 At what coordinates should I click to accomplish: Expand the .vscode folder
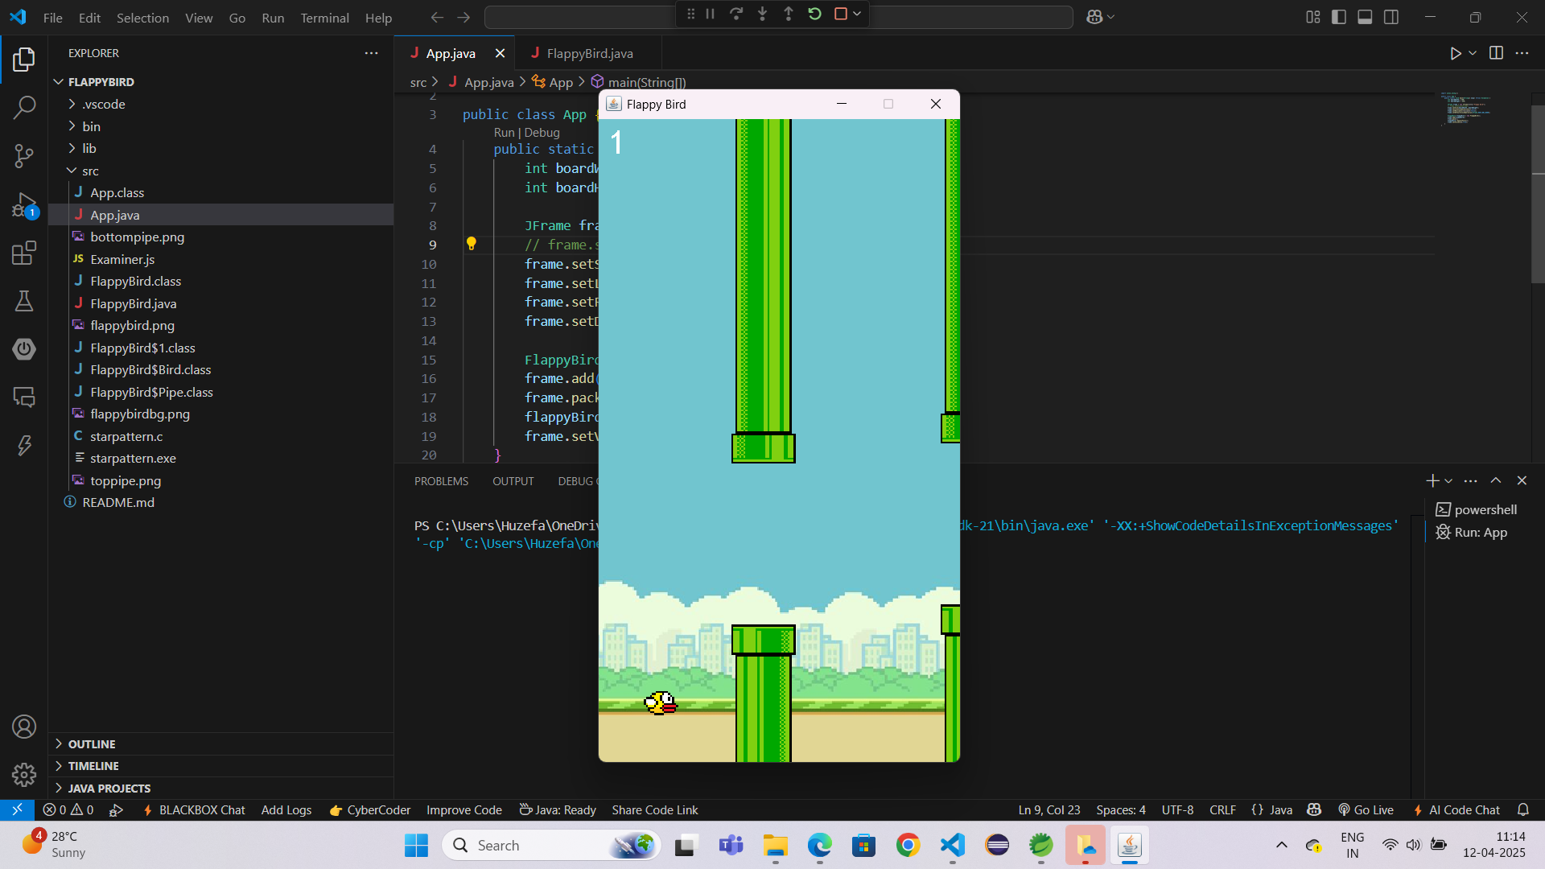pos(72,104)
